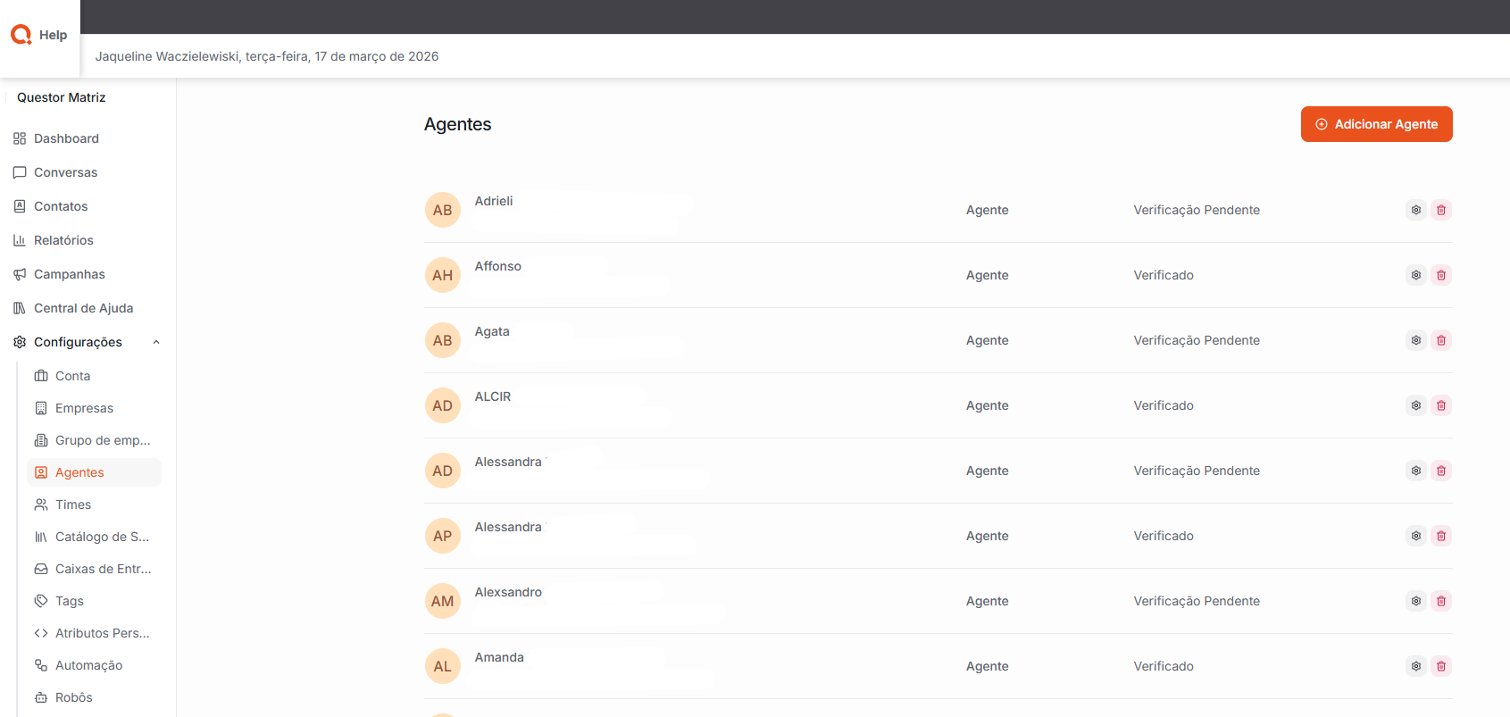Go to Conversas in the sidebar
Image resolution: width=1510 pixels, height=717 pixels.
(x=65, y=172)
